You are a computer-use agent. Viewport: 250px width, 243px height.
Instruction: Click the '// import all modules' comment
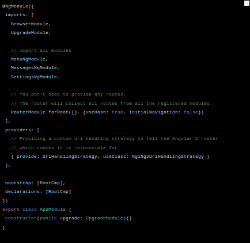41,51
